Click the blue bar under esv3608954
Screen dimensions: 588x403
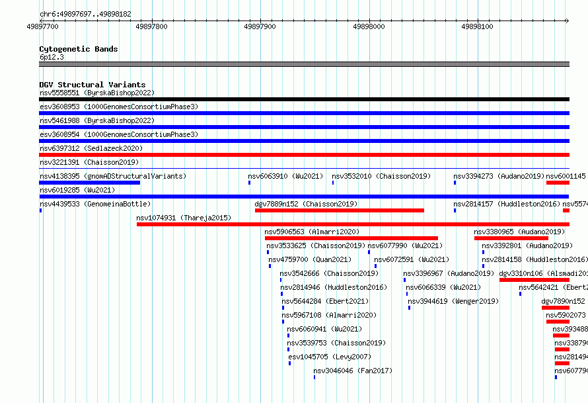tap(304, 141)
